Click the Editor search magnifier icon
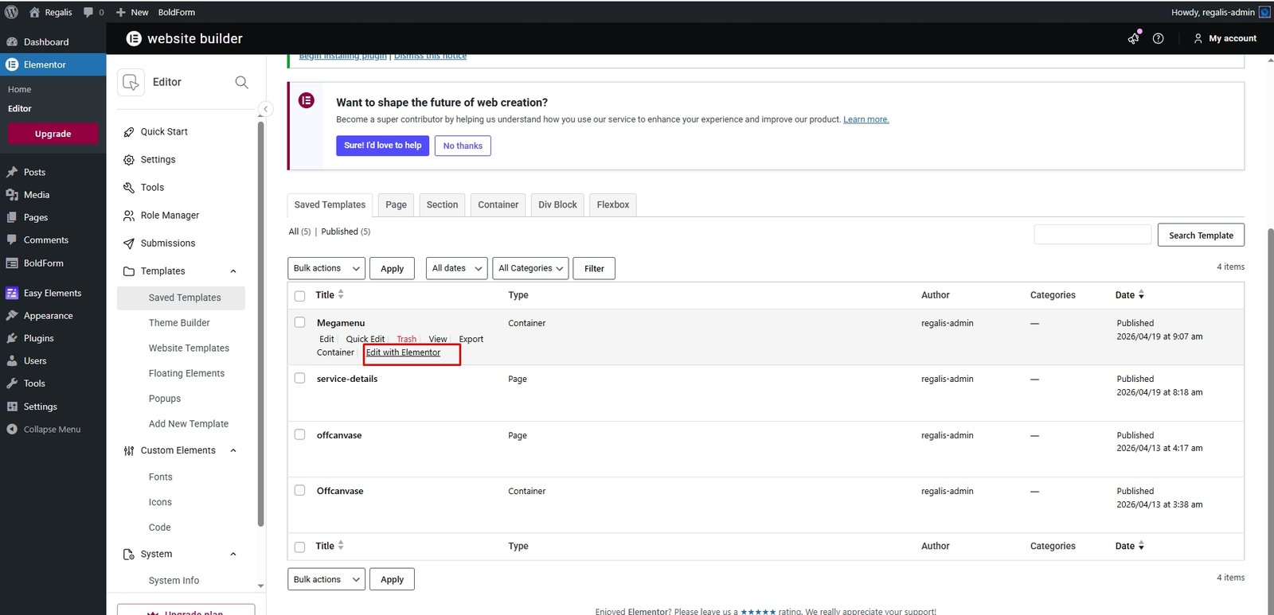 [x=241, y=82]
